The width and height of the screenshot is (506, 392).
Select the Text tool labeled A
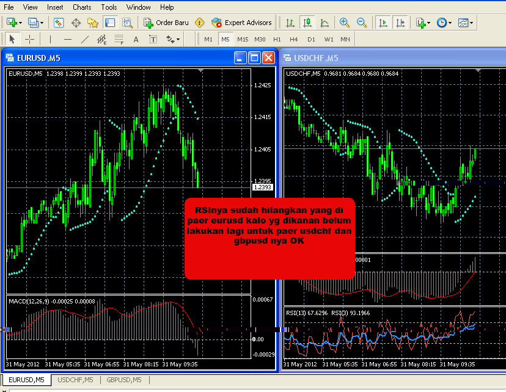(x=136, y=39)
